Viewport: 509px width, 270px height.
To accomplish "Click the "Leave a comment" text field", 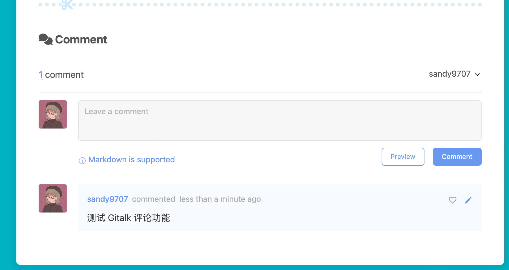I will (280, 120).
